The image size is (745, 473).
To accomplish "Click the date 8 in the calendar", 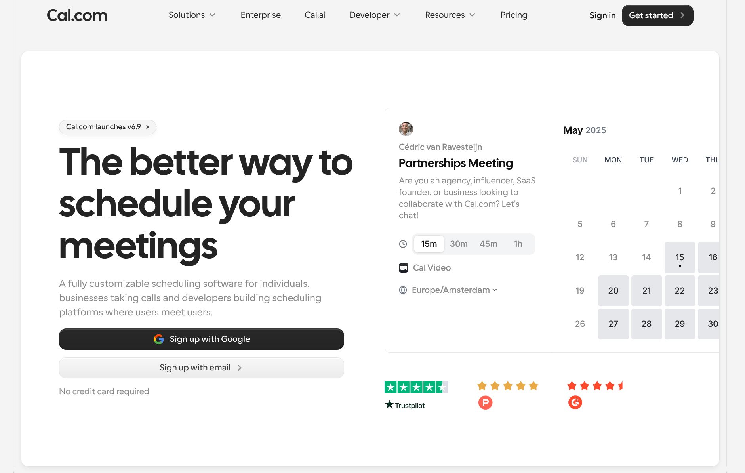I will pos(680,224).
